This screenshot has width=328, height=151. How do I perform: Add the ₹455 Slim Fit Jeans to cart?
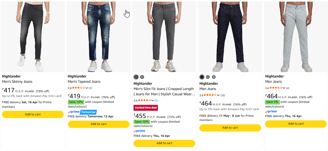(164, 143)
